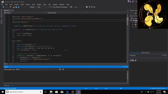Open the Toolbox side tab
Image resolution: width=168 pixels, height=94 pixels.
coord(2,21)
